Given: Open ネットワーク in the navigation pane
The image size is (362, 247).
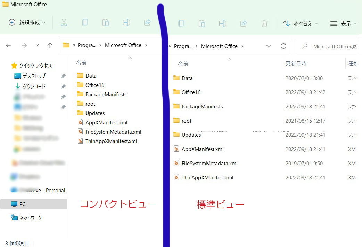Looking at the screenshot, I should 30,218.
